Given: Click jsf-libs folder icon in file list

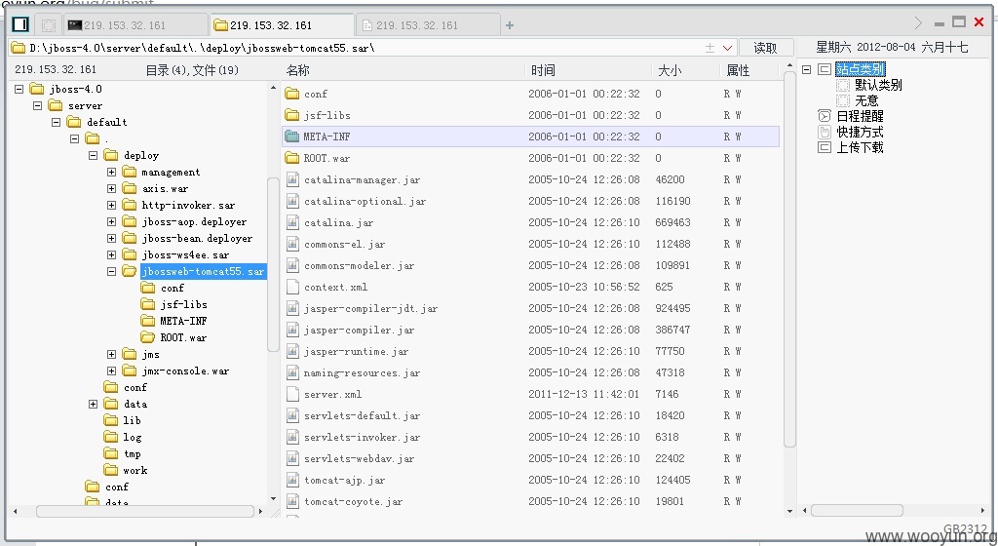Looking at the screenshot, I should [x=292, y=115].
